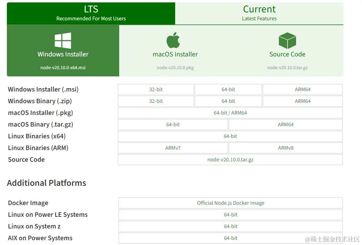Viewport: 362px width, 245px height.
Task: Select 64-bit Linux Binaries (x64)
Action: tap(230, 136)
